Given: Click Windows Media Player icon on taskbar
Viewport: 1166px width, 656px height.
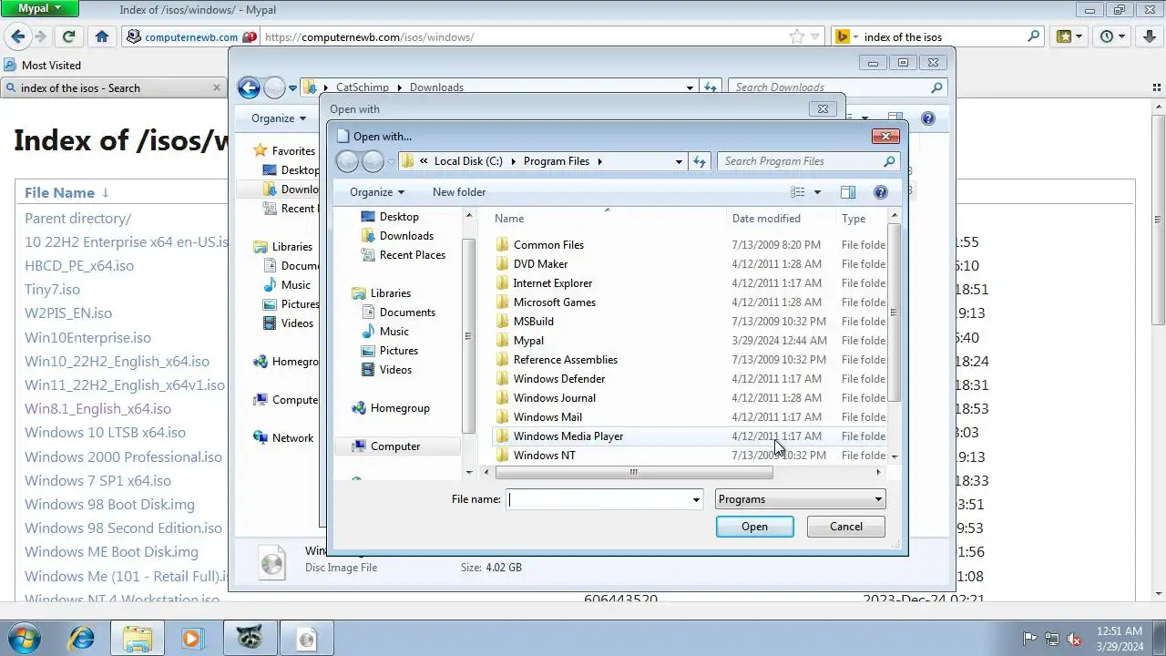Looking at the screenshot, I should click(x=192, y=638).
